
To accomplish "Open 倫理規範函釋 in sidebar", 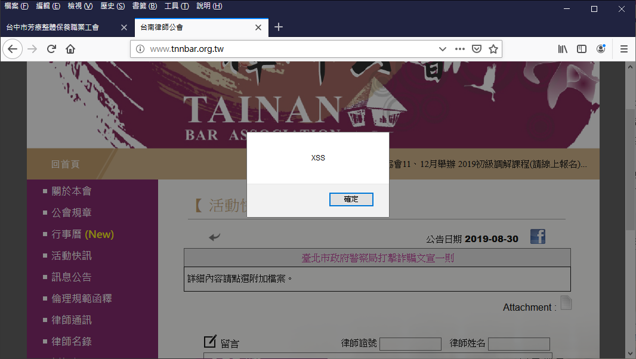I will click(82, 299).
